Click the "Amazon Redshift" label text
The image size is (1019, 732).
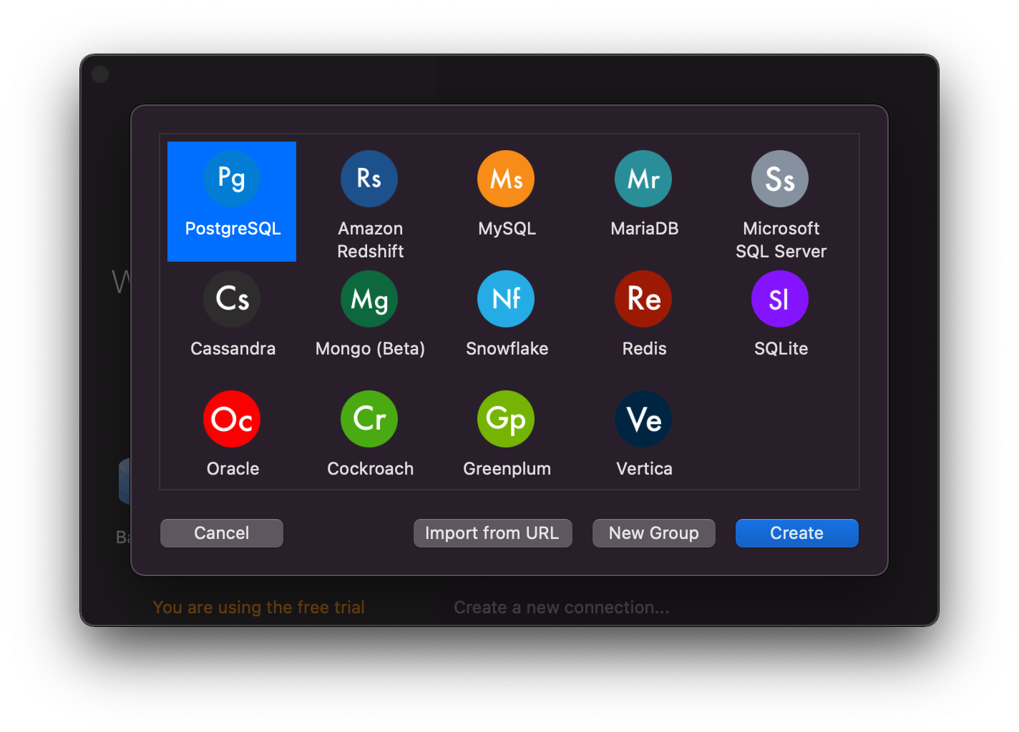371,240
